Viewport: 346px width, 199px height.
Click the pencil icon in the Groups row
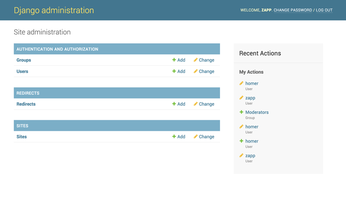tap(196, 60)
